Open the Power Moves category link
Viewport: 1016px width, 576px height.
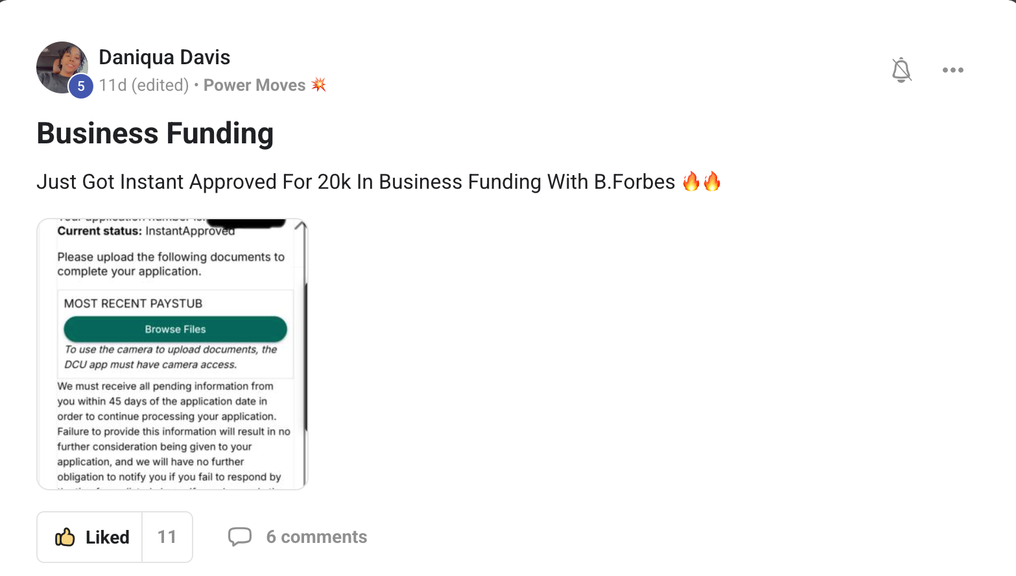[x=254, y=85]
